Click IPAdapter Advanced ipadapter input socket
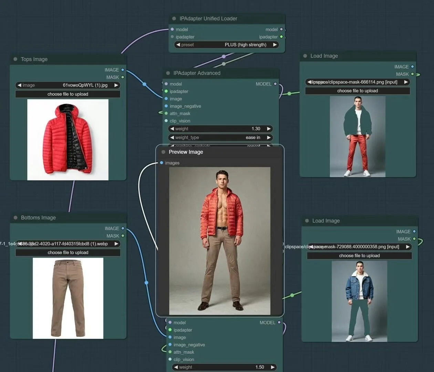The height and width of the screenshot is (372, 434). click(166, 91)
